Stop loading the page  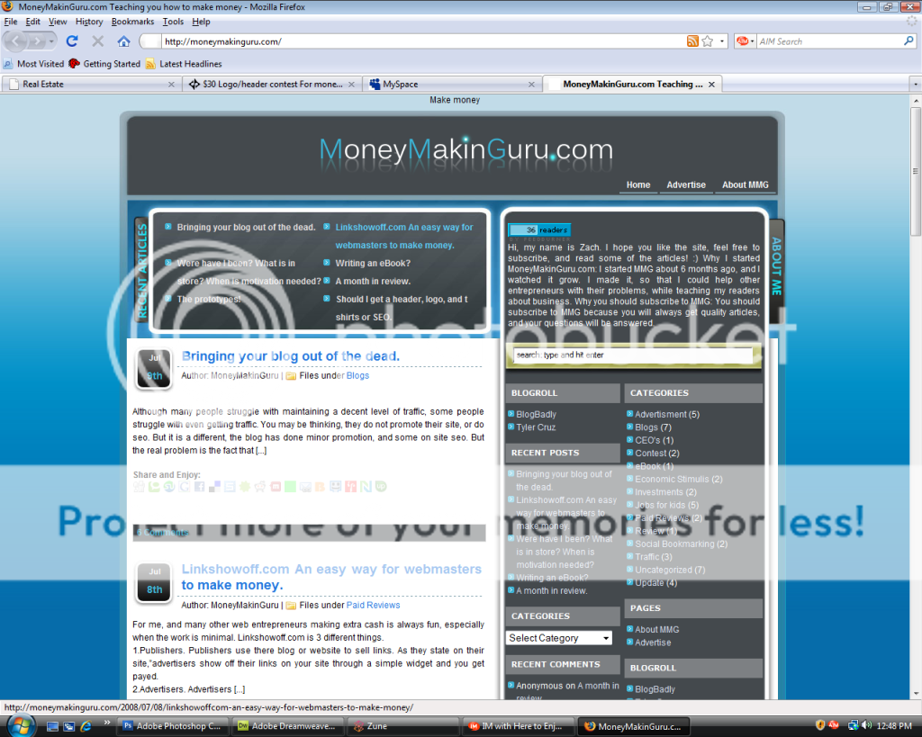(x=97, y=41)
